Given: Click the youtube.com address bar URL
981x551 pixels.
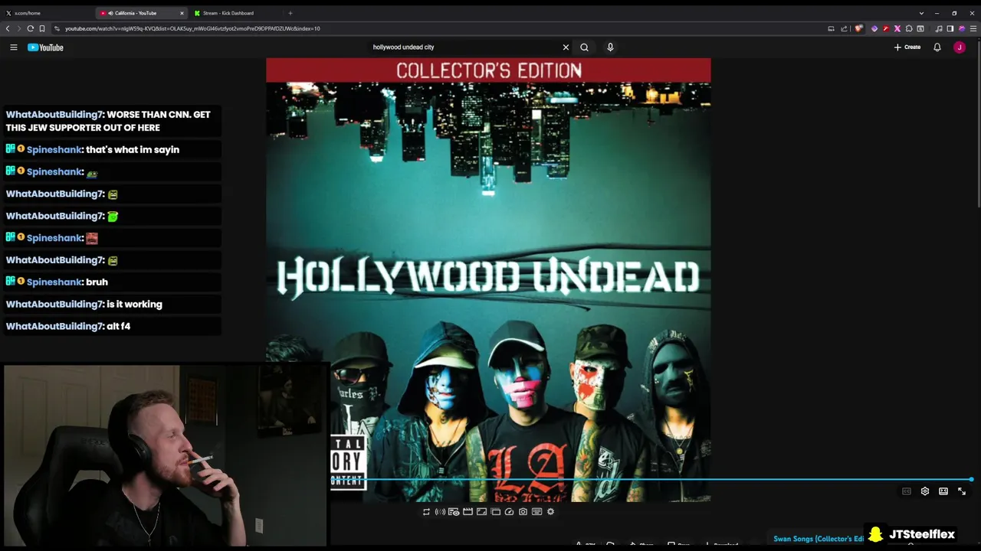Looking at the screenshot, I should click(192, 28).
